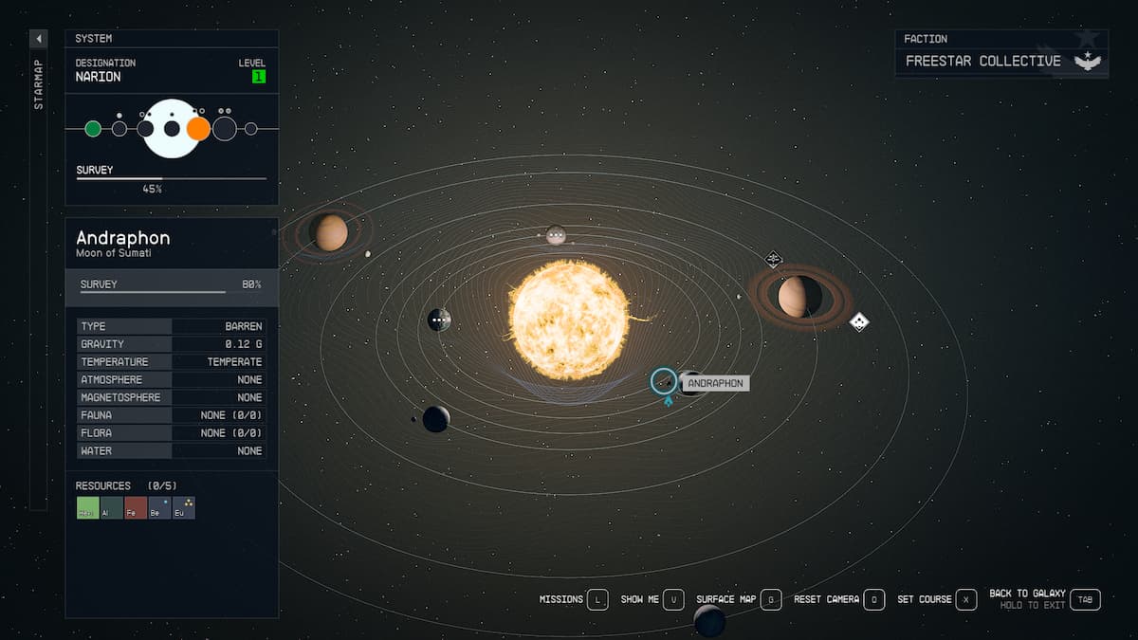
Task: Select the Iron (Fe) resource tile
Action: pyautogui.click(x=136, y=508)
